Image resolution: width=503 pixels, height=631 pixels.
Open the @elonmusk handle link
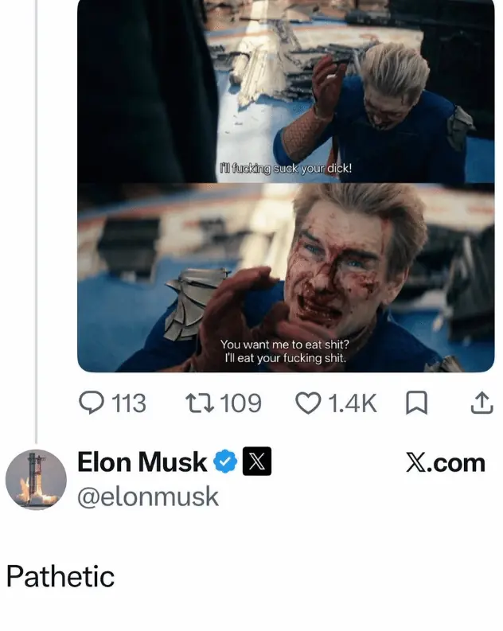(x=148, y=497)
